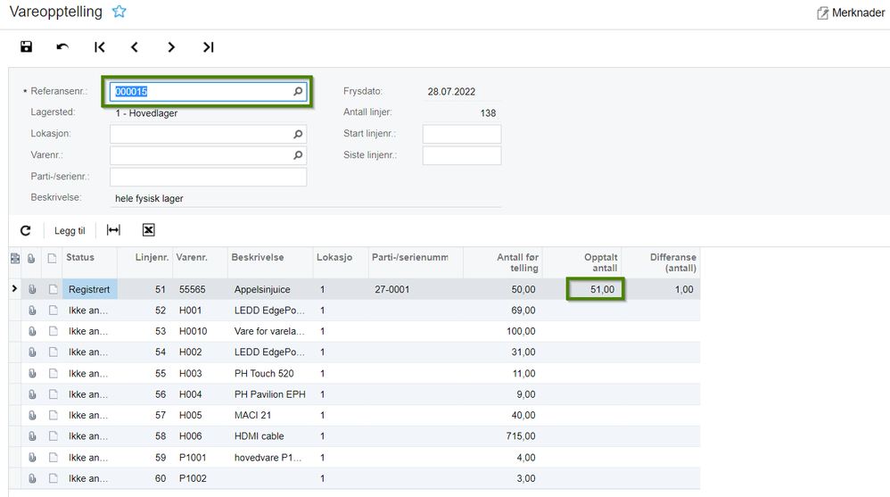Fit columns to width in grid

pos(113,230)
